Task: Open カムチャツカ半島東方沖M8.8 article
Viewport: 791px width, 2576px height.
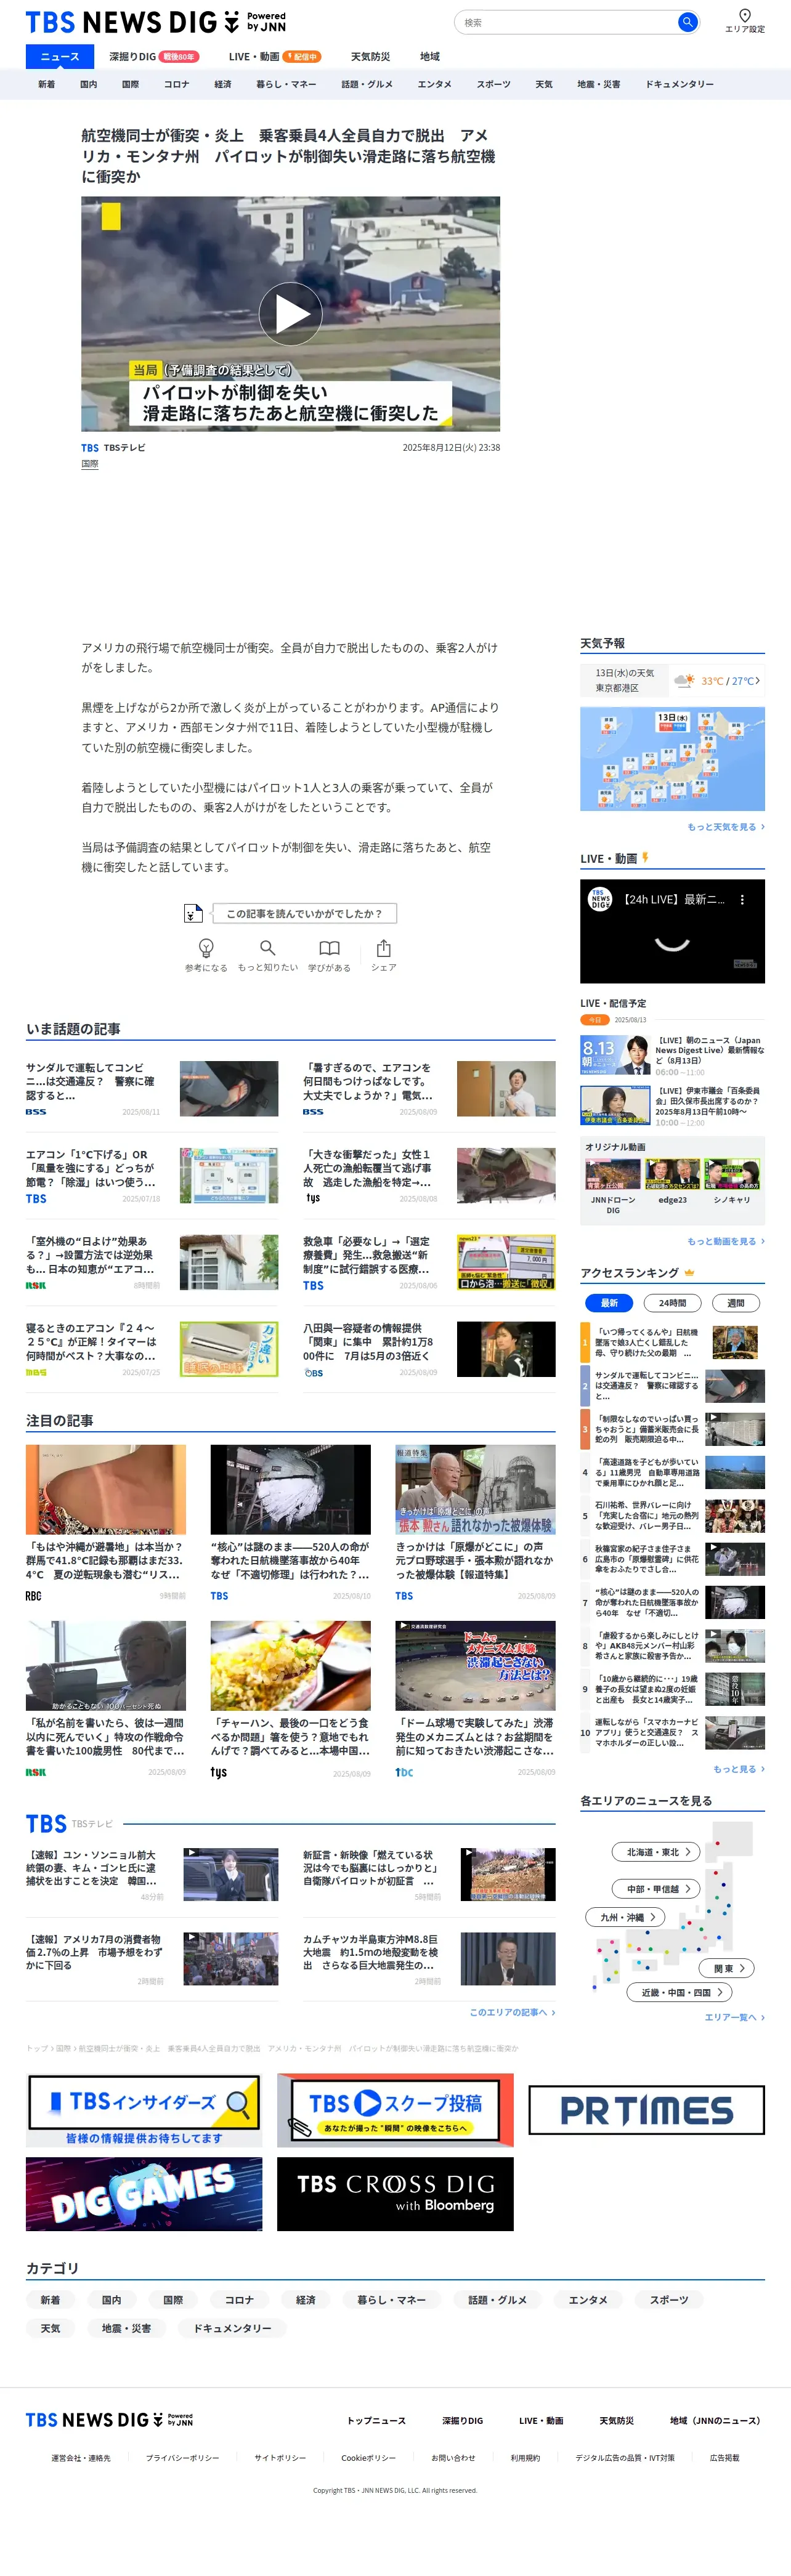Action: point(371,1951)
